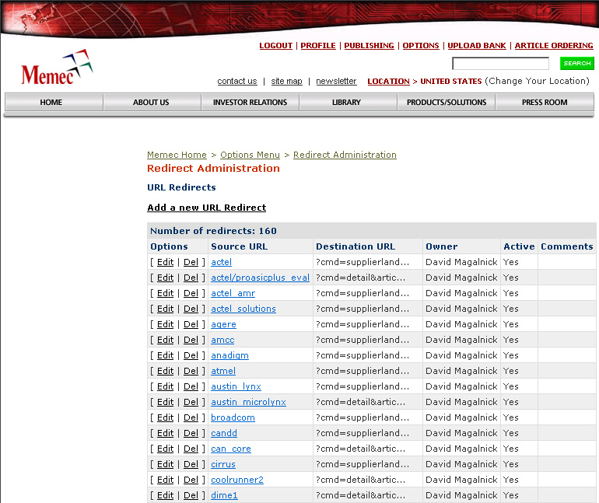The image size is (599, 503).
Task: Delete the broadcom redirect
Action: (191, 417)
